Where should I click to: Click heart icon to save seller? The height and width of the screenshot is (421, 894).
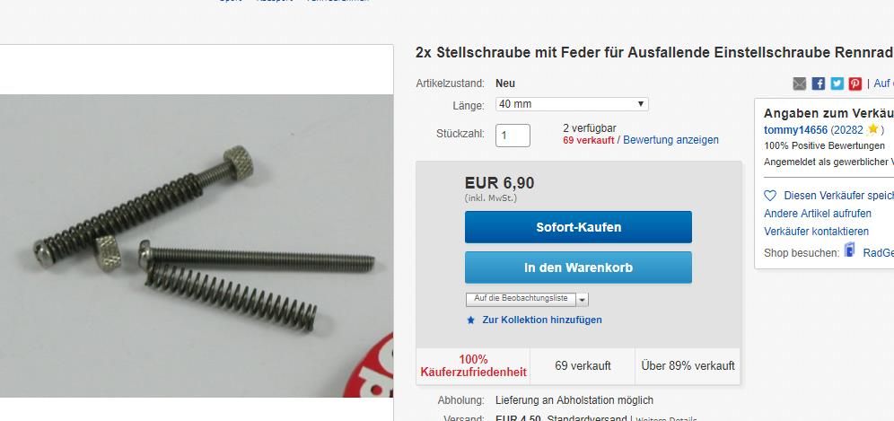click(770, 196)
